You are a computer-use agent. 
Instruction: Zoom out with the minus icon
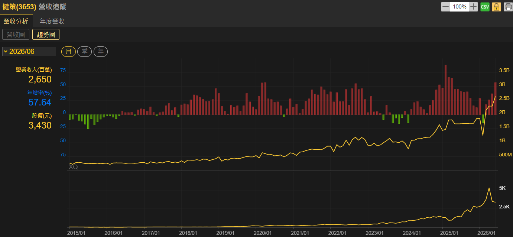(445, 7)
